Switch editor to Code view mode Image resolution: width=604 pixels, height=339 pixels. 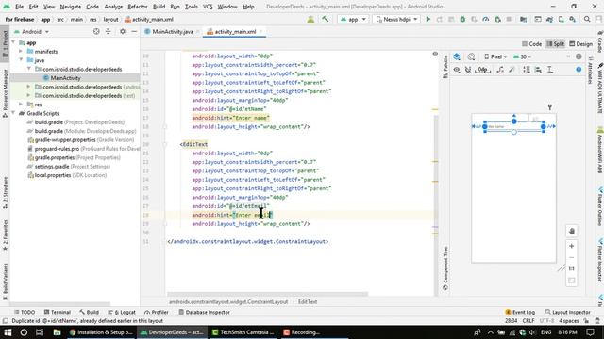coord(531,44)
